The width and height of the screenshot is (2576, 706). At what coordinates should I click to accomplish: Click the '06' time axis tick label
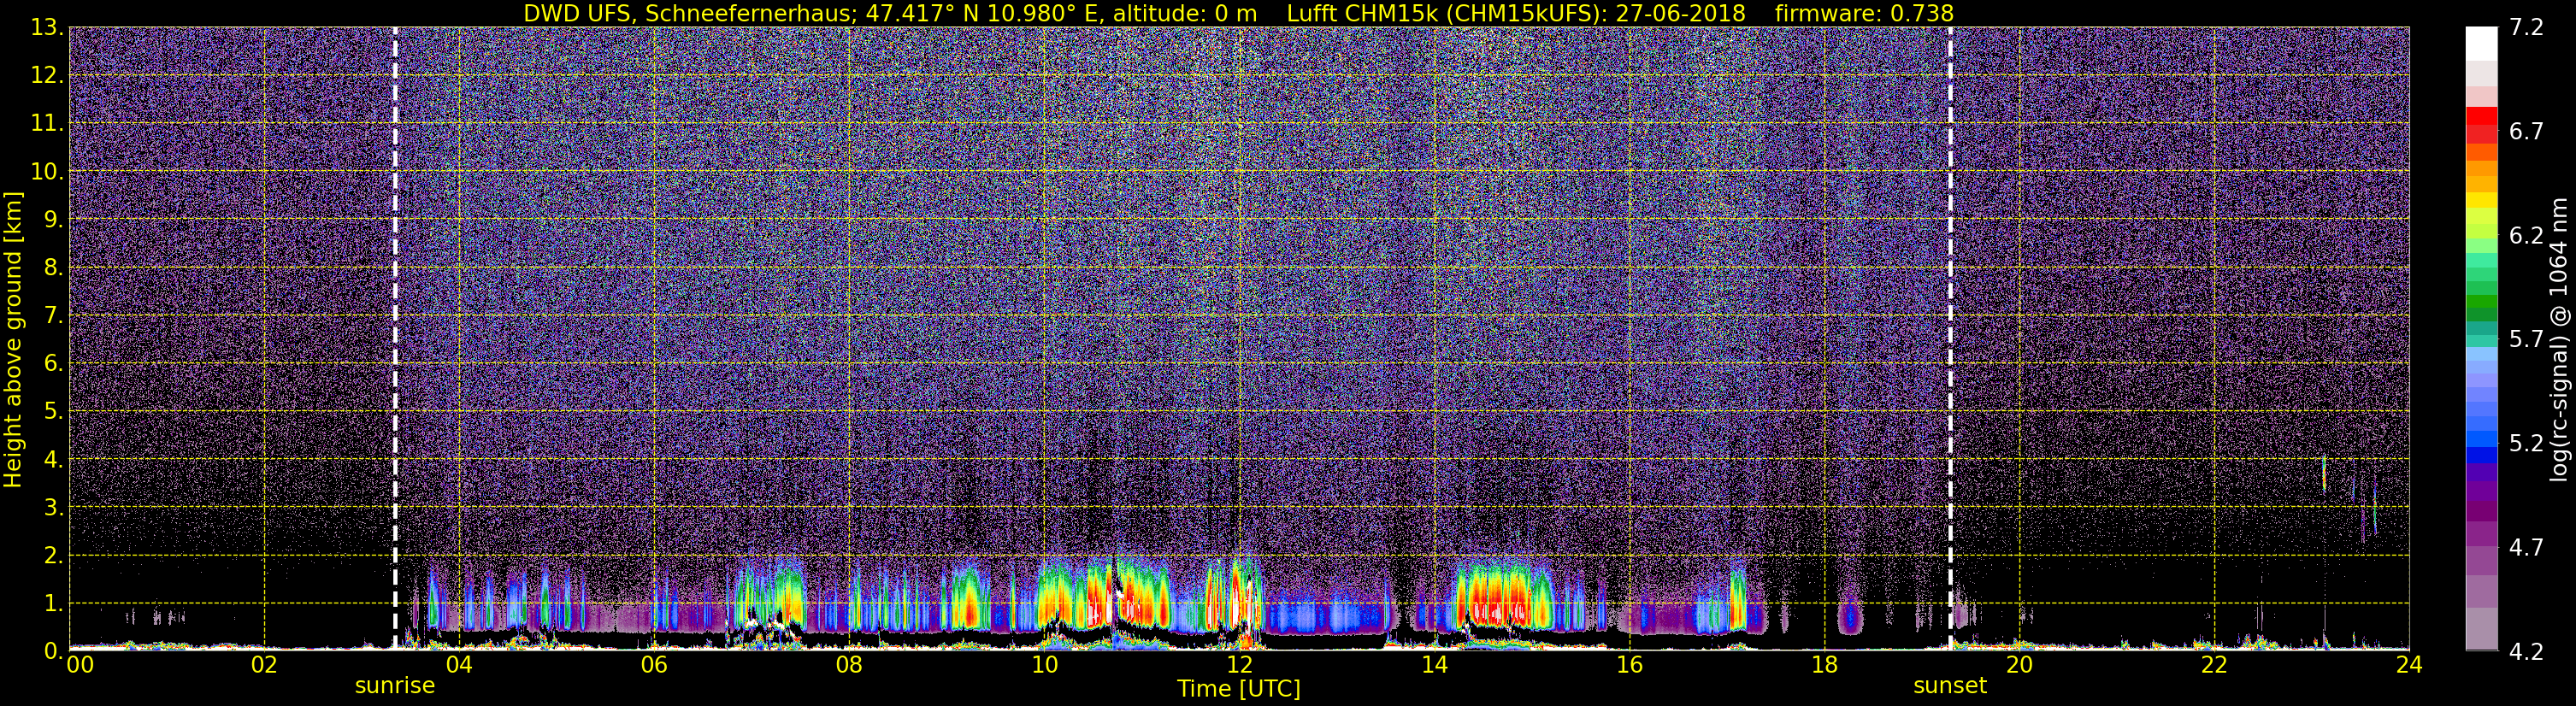click(x=654, y=665)
